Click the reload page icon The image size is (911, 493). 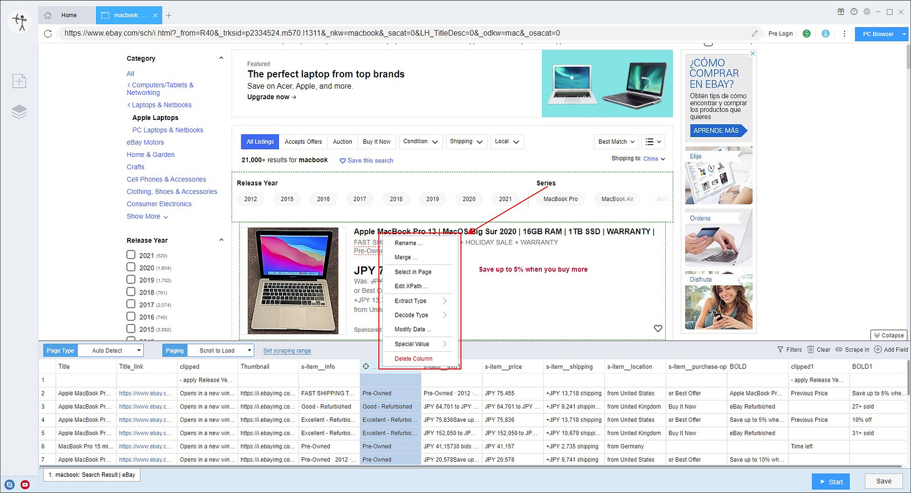click(48, 34)
